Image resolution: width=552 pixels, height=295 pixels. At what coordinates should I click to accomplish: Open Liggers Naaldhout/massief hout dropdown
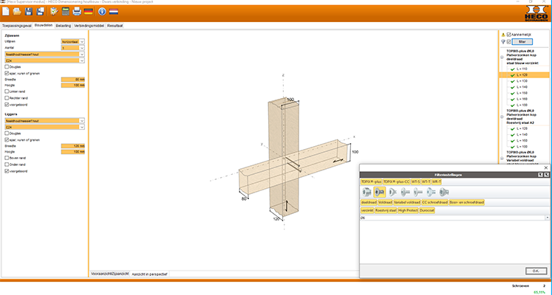(45, 121)
